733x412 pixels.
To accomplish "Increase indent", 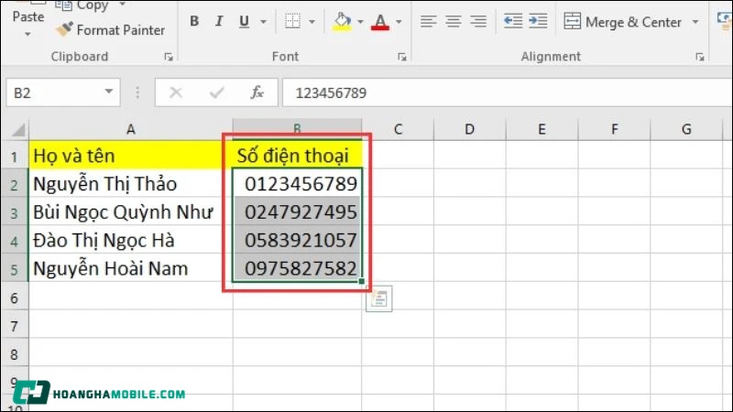I will tap(538, 21).
